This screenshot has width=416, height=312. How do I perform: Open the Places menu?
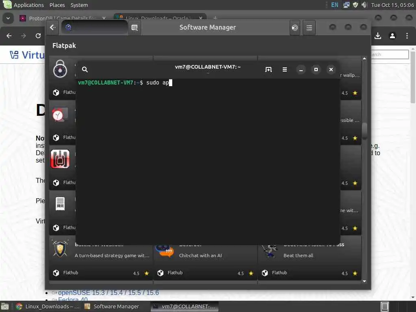(x=57, y=5)
